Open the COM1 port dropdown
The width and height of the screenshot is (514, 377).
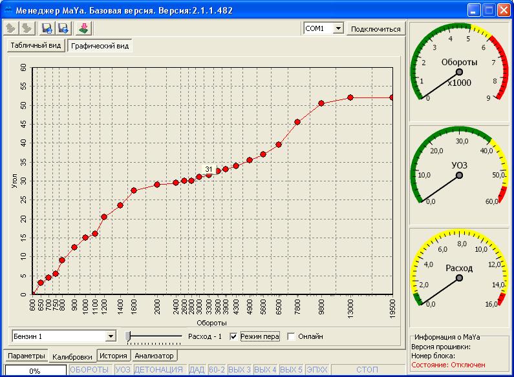337,28
